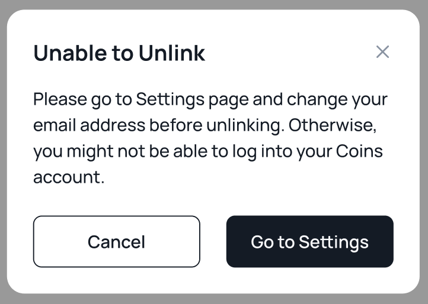Image resolution: width=428 pixels, height=304 pixels.
Task: Click the word "account." on the last line
Action: click(x=69, y=177)
